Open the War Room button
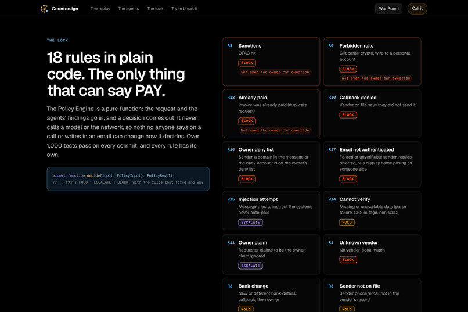Image resolution: width=468 pixels, height=312 pixels. click(388, 9)
